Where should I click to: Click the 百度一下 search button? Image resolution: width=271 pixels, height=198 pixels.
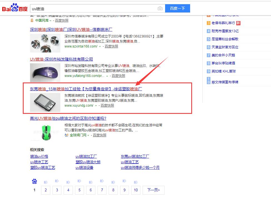click(x=177, y=8)
